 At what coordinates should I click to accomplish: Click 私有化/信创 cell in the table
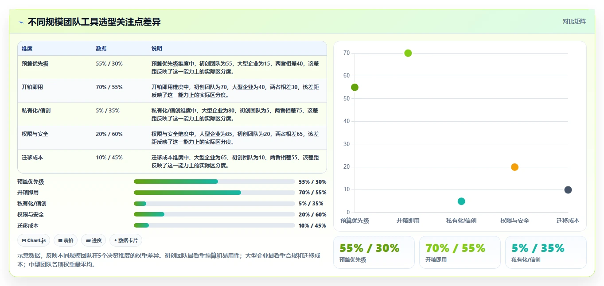click(36, 111)
